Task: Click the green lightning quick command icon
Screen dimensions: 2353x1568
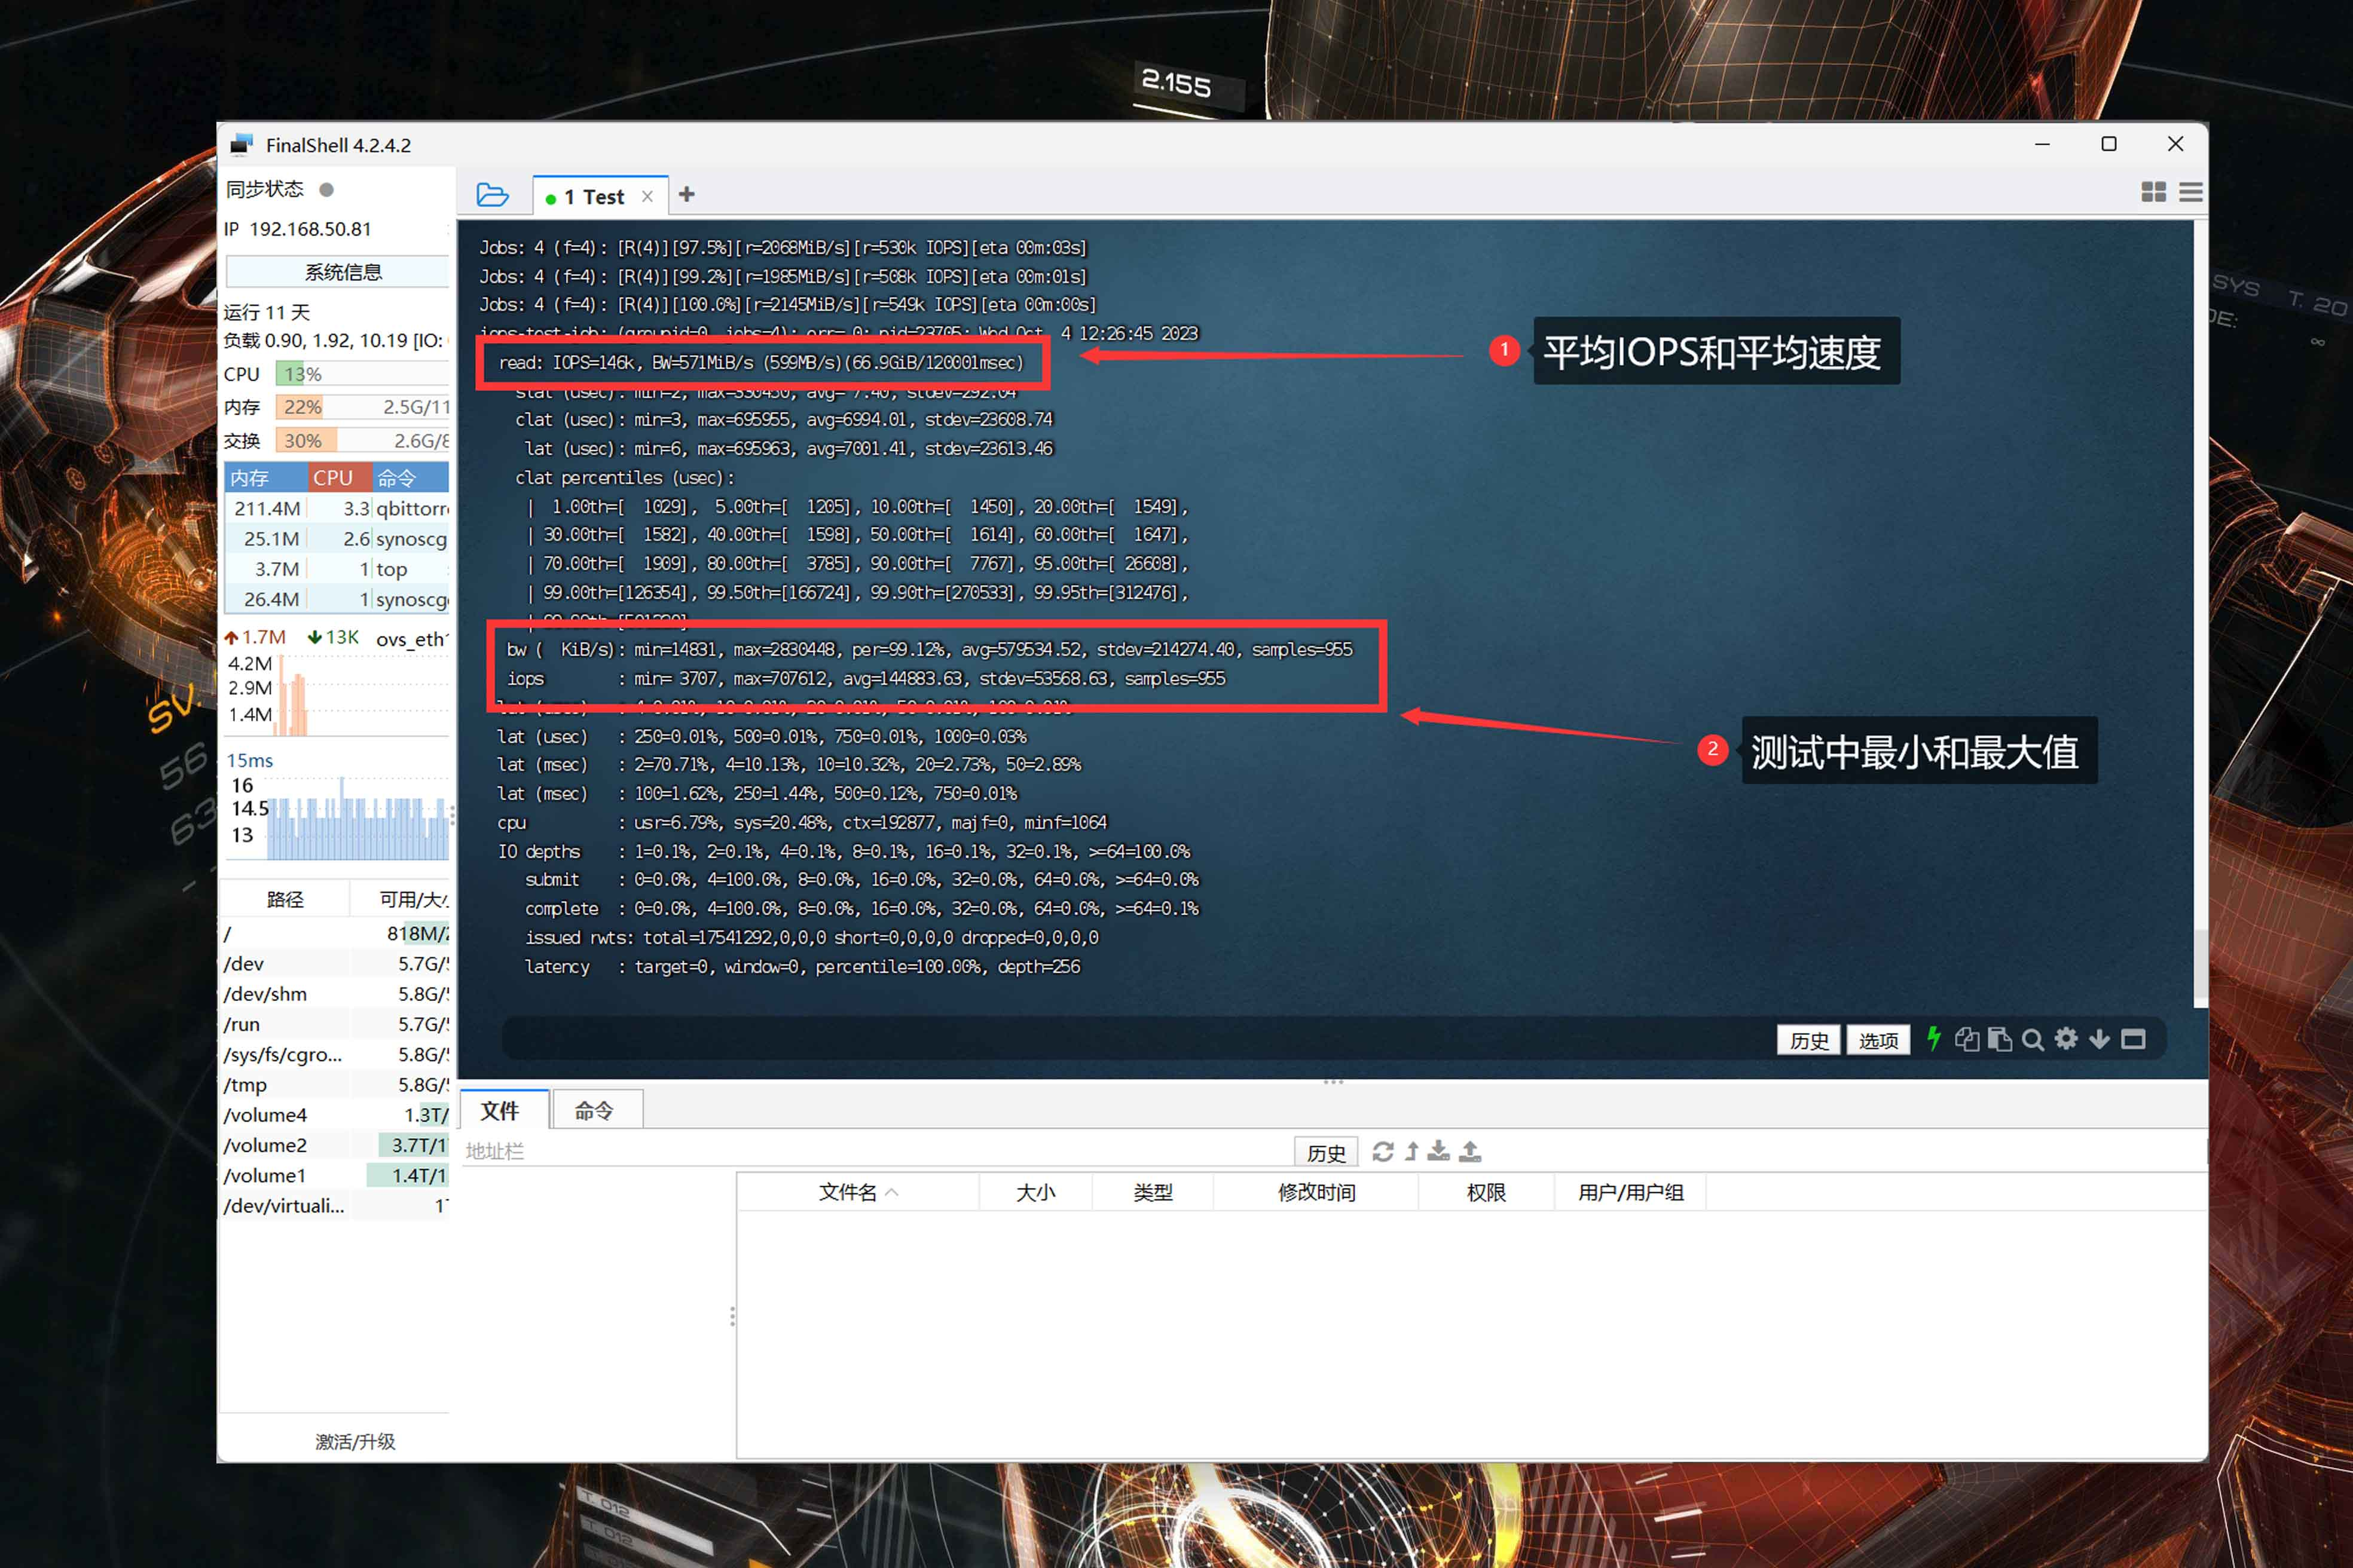Action: click(x=1934, y=1039)
